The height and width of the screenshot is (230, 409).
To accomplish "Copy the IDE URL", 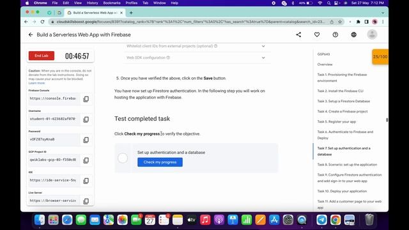I will tap(86, 181).
